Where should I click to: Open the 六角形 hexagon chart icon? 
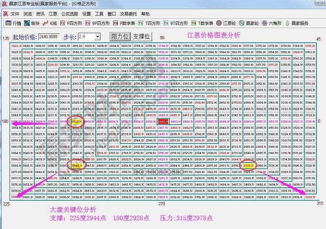pos(270,23)
